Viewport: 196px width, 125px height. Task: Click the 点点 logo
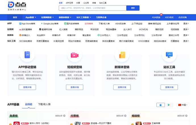tap(17, 6)
